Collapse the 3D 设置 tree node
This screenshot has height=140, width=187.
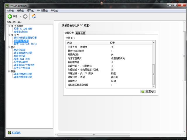[x=9, y=35]
